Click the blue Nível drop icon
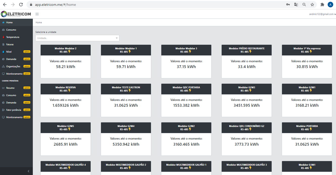 3,52
